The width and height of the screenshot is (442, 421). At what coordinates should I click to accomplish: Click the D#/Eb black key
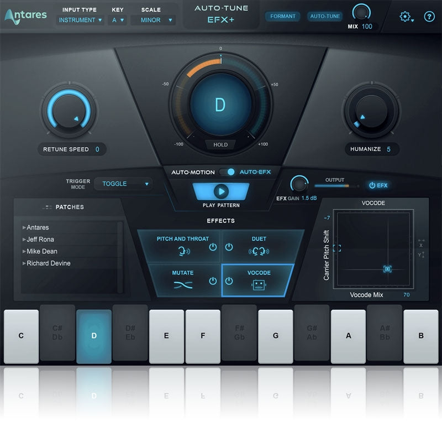point(130,332)
